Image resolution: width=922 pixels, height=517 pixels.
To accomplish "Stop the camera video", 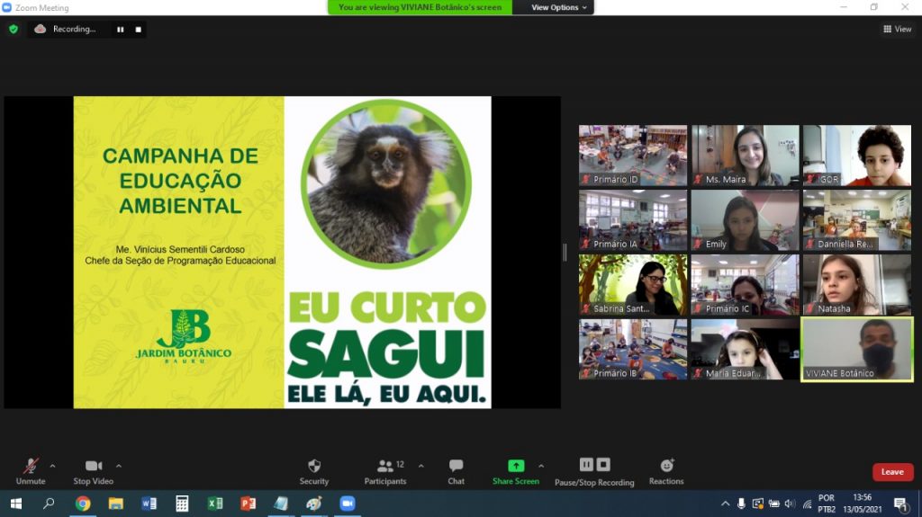I will pos(94,470).
